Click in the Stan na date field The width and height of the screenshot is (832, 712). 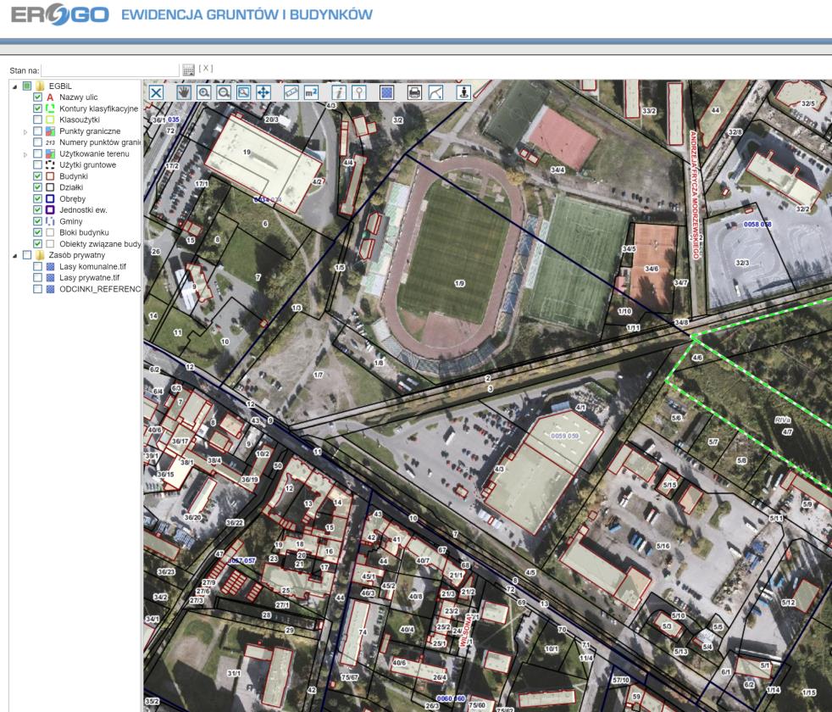pyautogui.click(x=110, y=70)
